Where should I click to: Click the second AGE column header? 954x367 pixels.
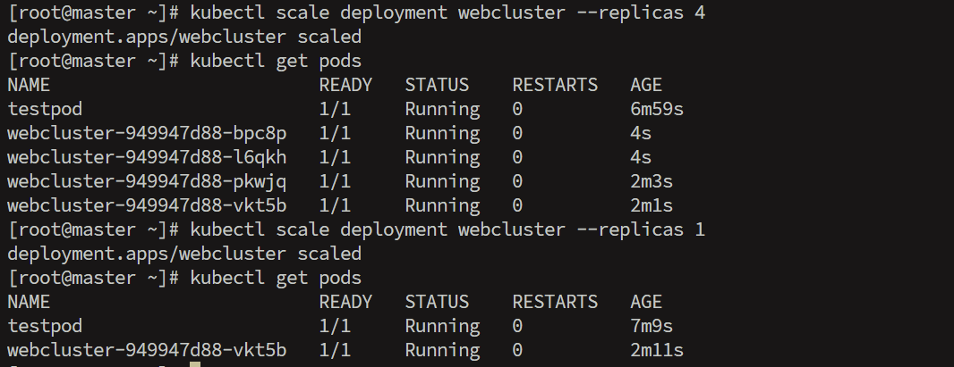(x=646, y=302)
